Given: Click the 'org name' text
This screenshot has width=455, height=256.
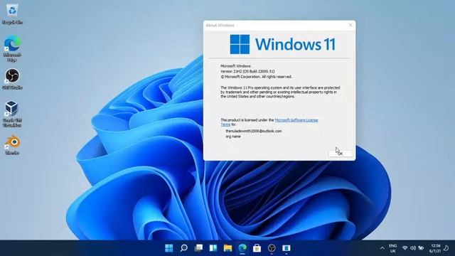Looking at the screenshot, I should [x=233, y=137].
